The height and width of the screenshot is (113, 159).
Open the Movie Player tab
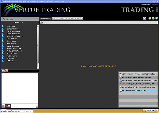[x=77, y=19]
